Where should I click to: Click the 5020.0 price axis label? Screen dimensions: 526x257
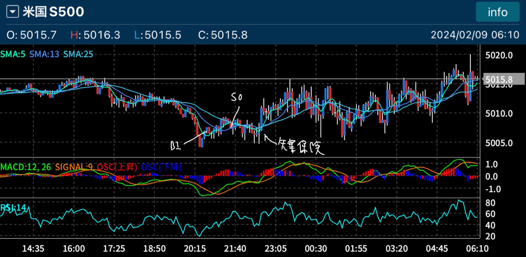(499, 55)
